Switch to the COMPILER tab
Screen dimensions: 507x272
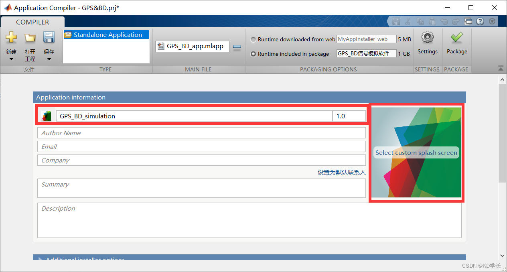click(32, 22)
